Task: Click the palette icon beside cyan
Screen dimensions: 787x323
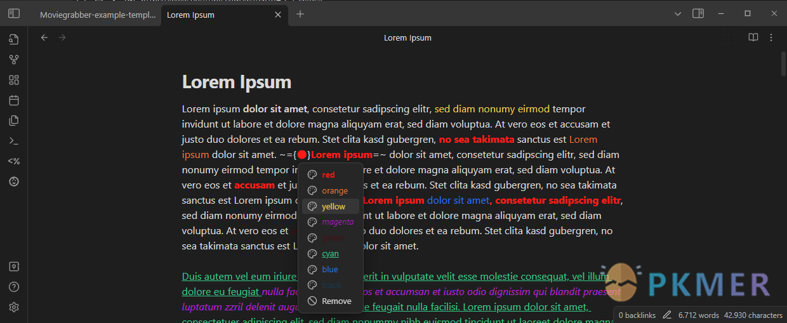Action: [312, 254]
